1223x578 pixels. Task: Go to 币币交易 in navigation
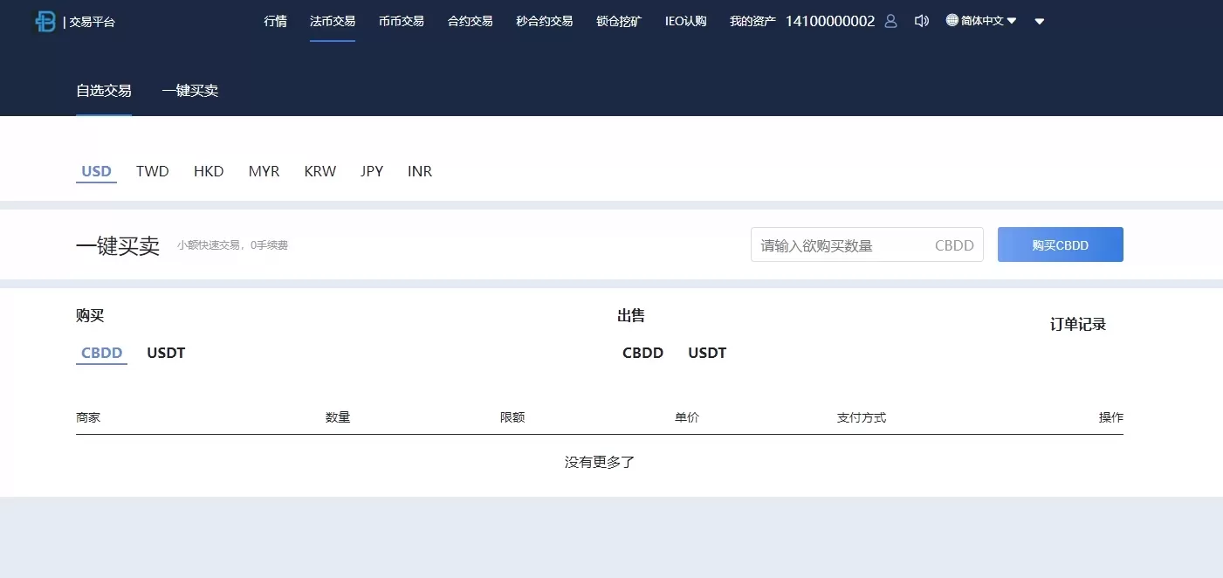point(402,21)
